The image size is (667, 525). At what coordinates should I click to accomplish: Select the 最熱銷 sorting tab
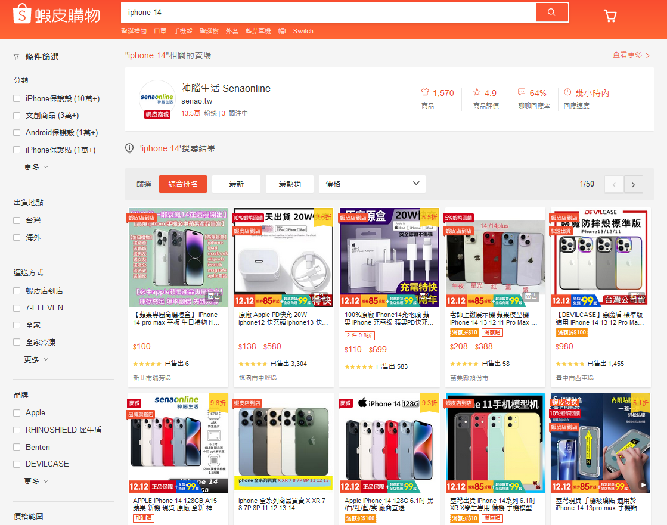[289, 184]
